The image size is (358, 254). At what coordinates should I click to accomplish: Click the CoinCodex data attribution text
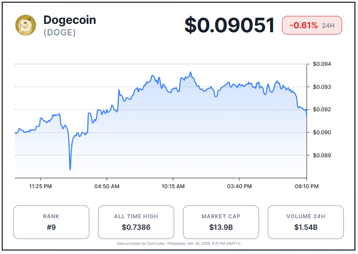click(179, 243)
